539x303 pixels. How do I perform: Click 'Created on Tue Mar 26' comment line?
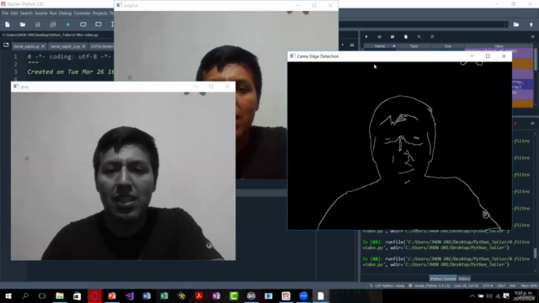(x=71, y=72)
